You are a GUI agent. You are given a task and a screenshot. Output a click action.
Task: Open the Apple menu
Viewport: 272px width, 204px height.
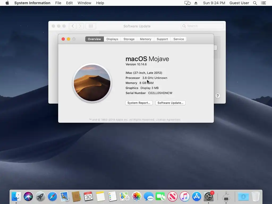(x=7, y=3)
